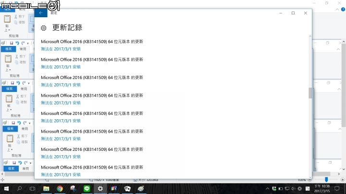Switch to Google Chrome on taskbar
Screen dimensions: 346x194
(x=60, y=189)
